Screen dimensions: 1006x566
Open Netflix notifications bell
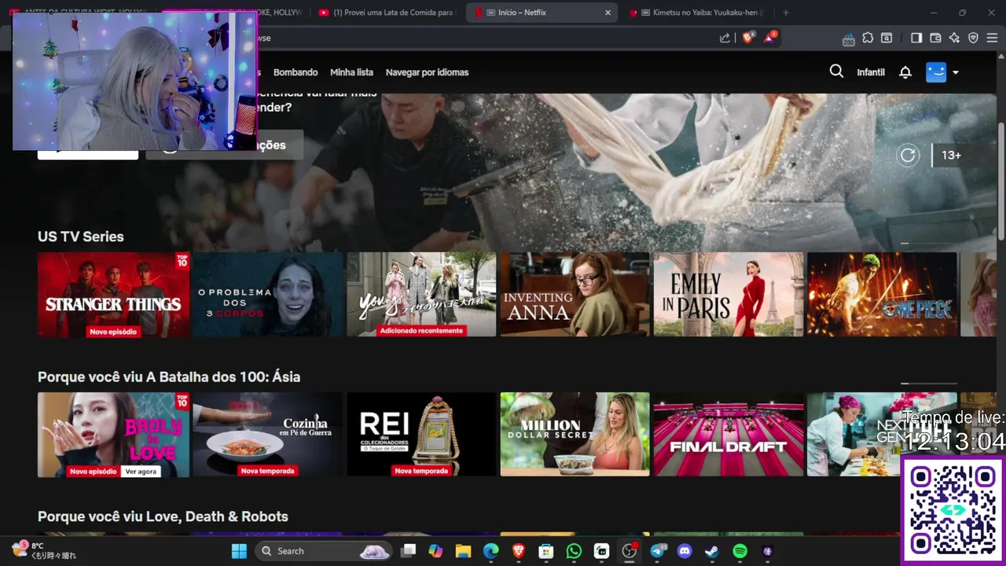(x=905, y=72)
